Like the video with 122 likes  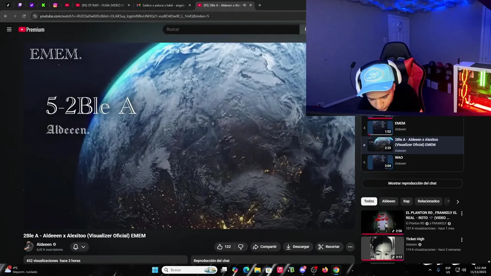[x=224, y=247]
